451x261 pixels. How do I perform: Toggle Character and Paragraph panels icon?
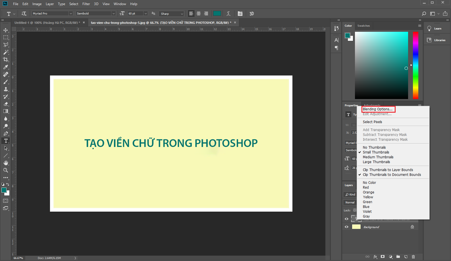pos(240,14)
